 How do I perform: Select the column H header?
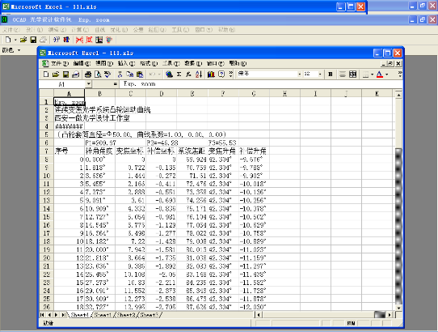point(284,93)
